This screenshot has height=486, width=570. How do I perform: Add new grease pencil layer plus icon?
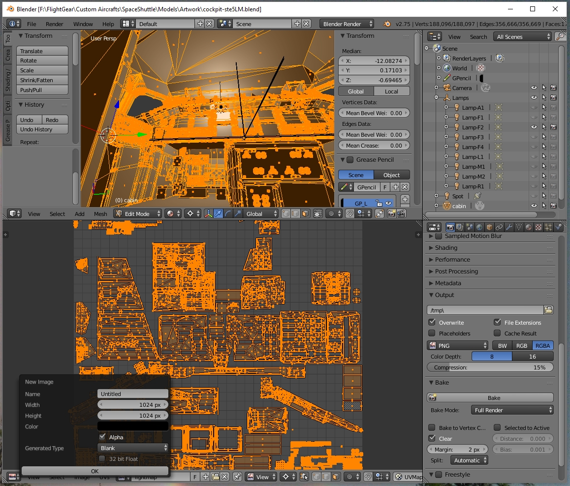coord(405,199)
